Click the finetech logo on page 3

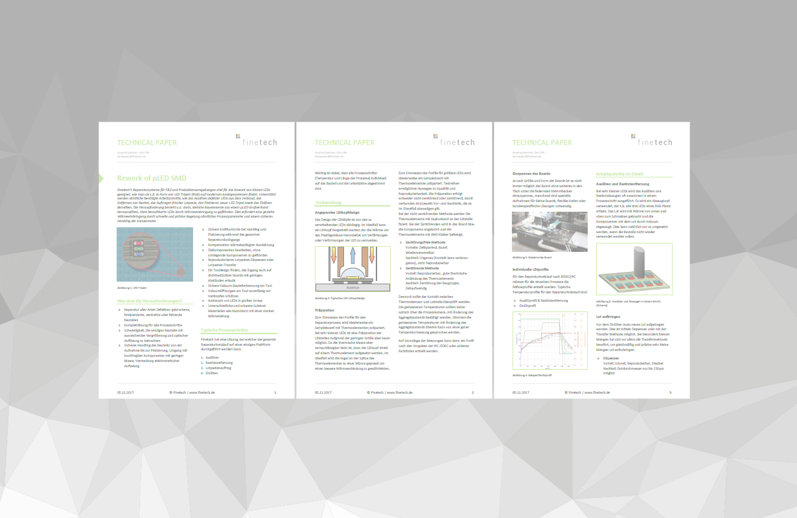tap(654, 140)
